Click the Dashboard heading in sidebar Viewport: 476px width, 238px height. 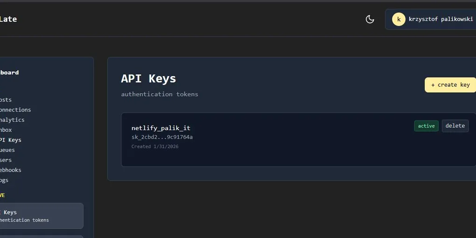coord(9,72)
